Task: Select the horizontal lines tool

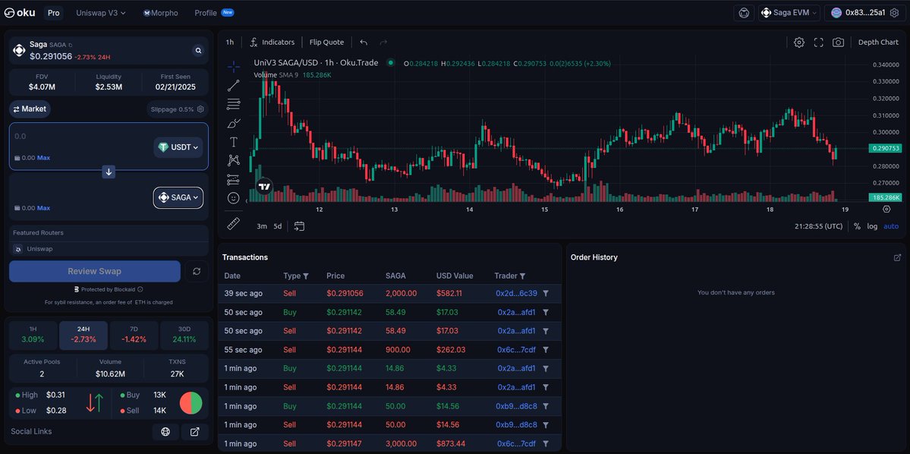Action: coord(233,105)
